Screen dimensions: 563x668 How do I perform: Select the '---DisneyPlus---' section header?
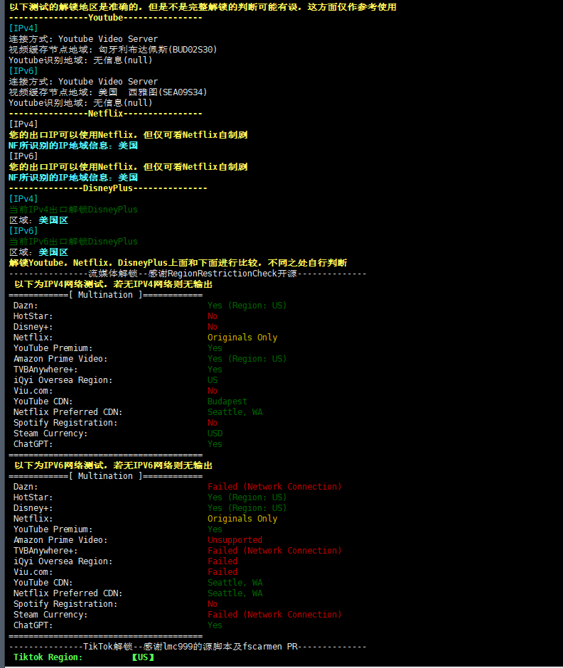click(x=108, y=188)
